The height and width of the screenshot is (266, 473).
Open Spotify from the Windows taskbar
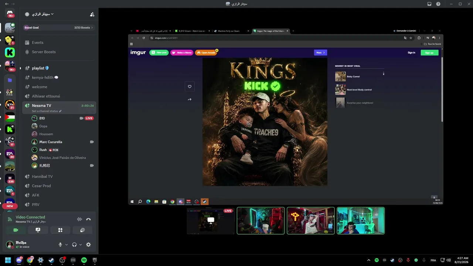click(x=84, y=260)
